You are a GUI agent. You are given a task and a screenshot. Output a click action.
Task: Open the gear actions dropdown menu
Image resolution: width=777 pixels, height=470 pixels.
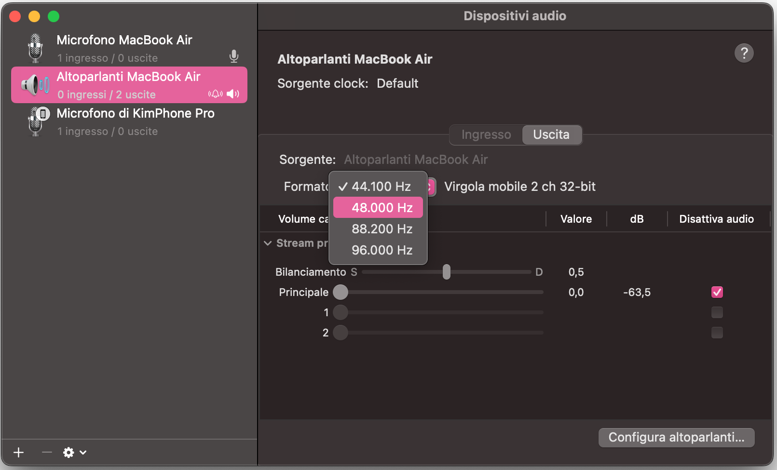[72, 452]
